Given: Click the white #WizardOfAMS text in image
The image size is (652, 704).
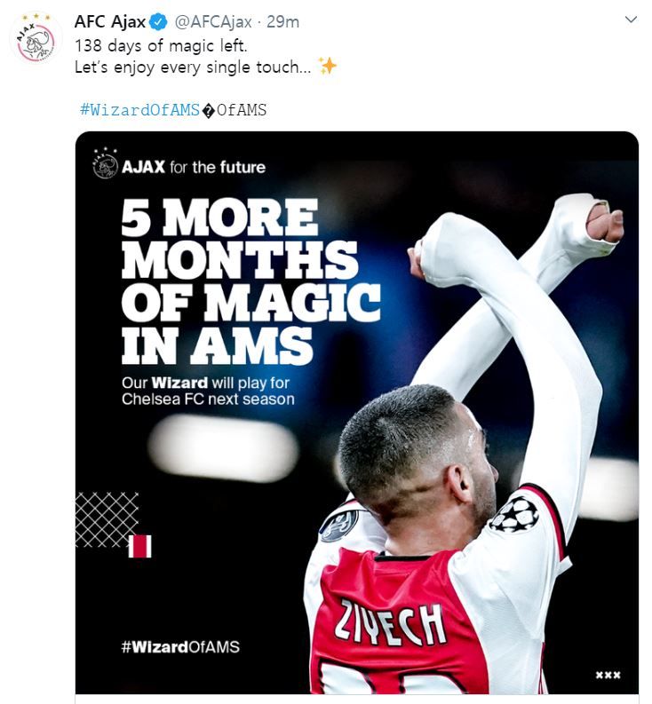Looking at the screenshot, I should (180, 646).
